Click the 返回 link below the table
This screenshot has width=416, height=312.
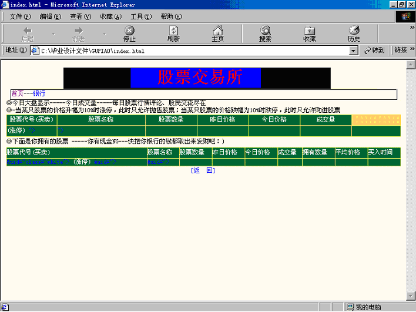point(203,170)
